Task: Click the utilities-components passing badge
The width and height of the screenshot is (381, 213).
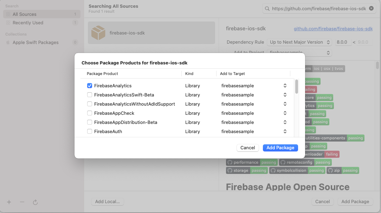Action: [335, 138]
